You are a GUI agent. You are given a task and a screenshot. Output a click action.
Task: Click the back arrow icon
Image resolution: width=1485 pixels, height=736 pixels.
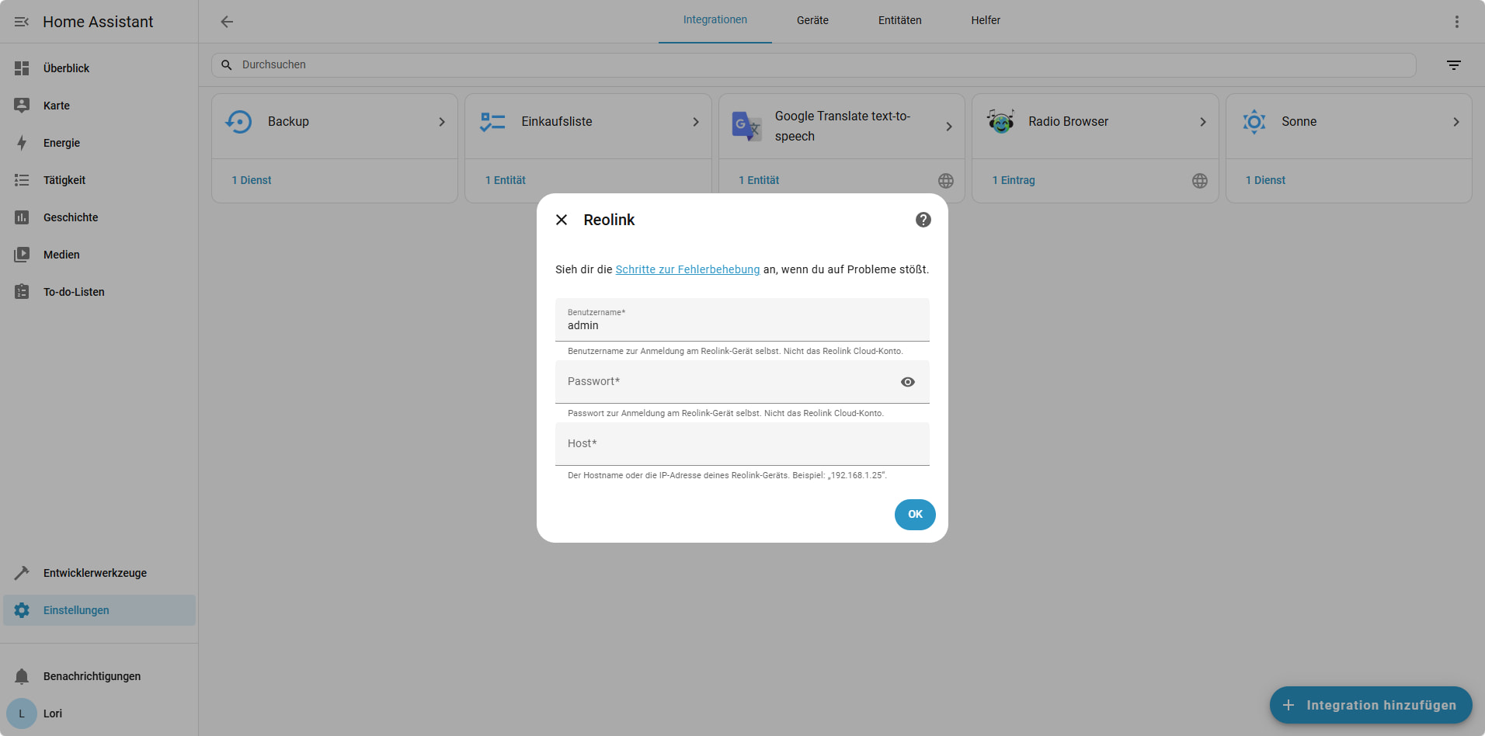point(227,22)
